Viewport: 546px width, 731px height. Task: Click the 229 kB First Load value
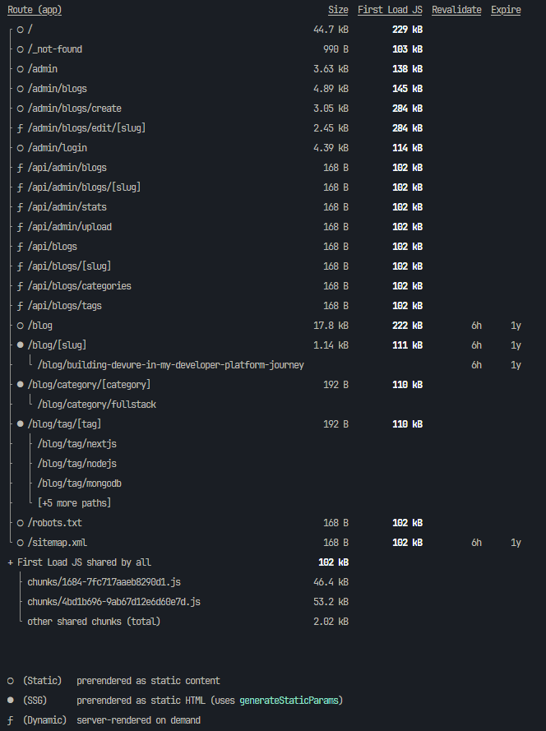(x=407, y=30)
